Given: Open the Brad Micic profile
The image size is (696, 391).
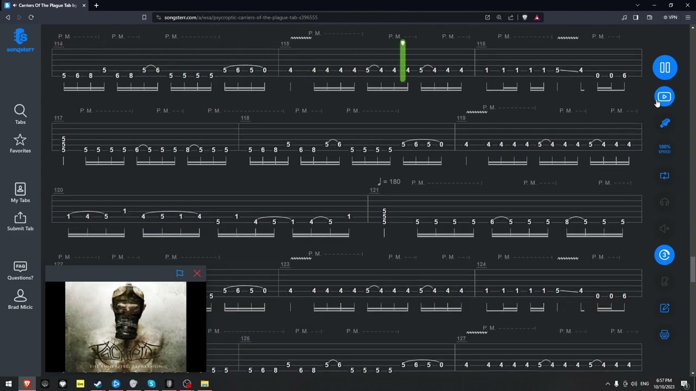Looking at the screenshot, I should click(x=20, y=299).
